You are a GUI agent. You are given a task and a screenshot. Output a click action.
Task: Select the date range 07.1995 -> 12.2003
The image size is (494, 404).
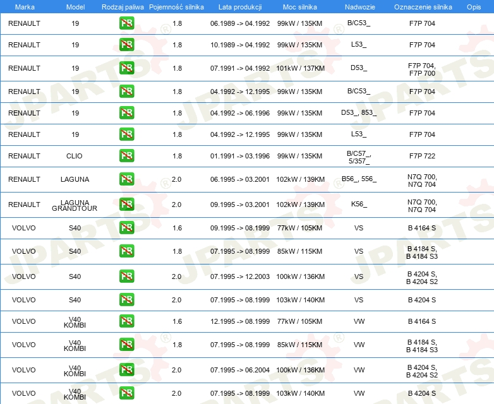(240, 276)
